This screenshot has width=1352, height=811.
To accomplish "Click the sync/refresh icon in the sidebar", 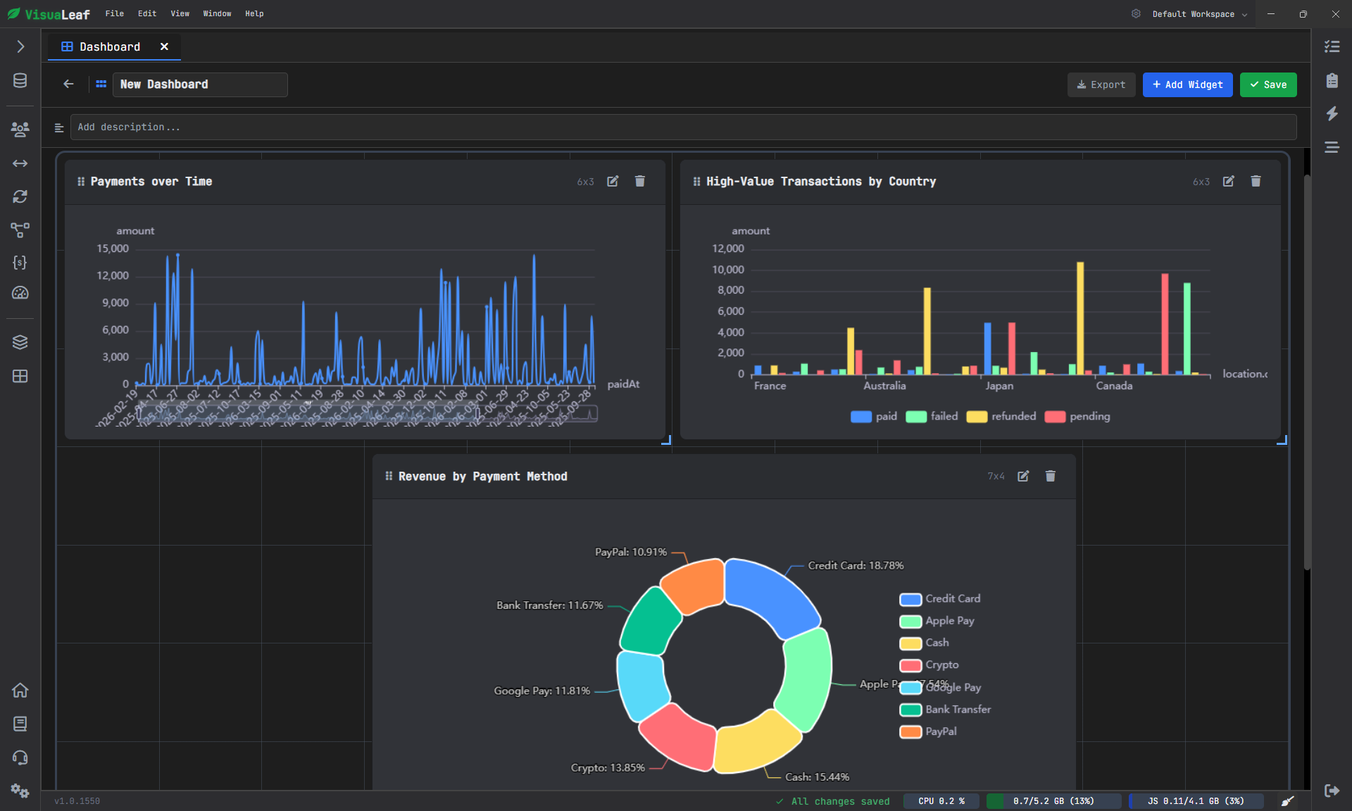I will click(x=20, y=197).
